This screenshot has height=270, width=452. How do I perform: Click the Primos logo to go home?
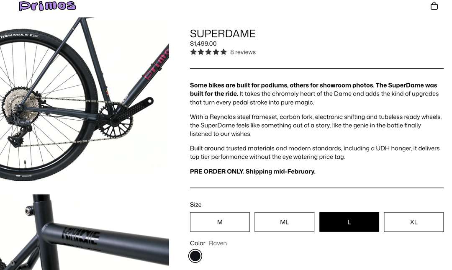point(47,6)
